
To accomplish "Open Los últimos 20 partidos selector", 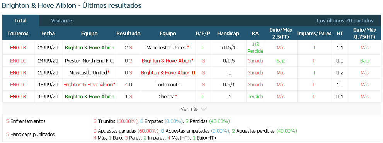I will coord(345,21).
